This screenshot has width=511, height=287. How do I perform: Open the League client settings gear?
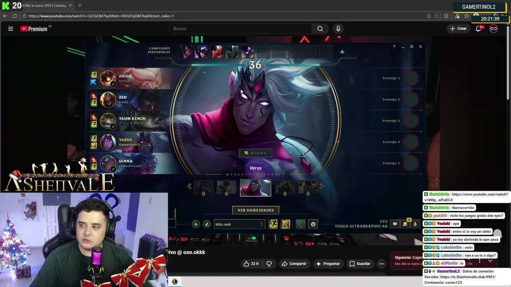[x=412, y=47]
